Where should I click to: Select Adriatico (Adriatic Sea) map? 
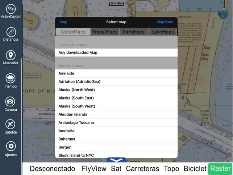point(116,81)
